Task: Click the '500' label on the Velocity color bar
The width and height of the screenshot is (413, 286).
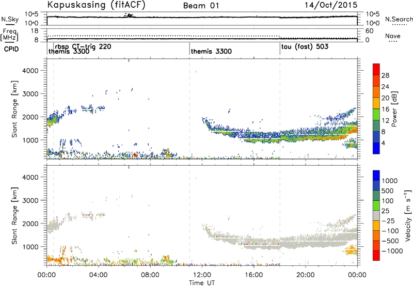Action: coord(388,190)
